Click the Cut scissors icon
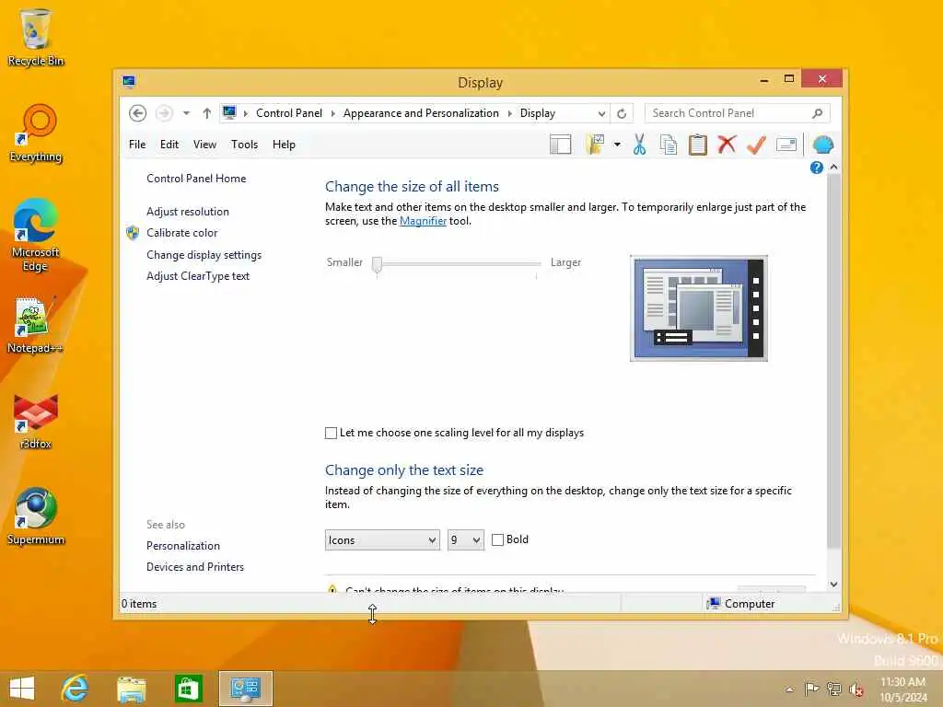Viewport: 943px width, 707px height. pos(639,145)
